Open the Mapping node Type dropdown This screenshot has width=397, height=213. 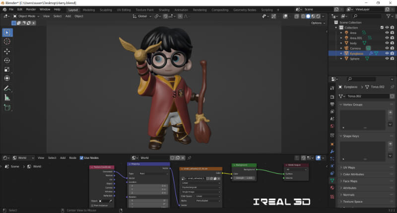click(154, 174)
